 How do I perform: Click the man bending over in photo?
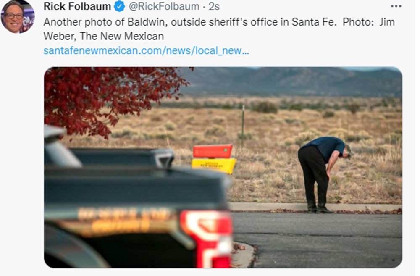324,174
